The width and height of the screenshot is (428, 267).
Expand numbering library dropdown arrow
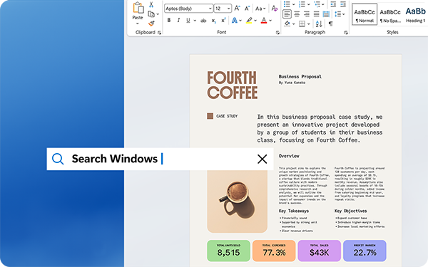point(309,5)
